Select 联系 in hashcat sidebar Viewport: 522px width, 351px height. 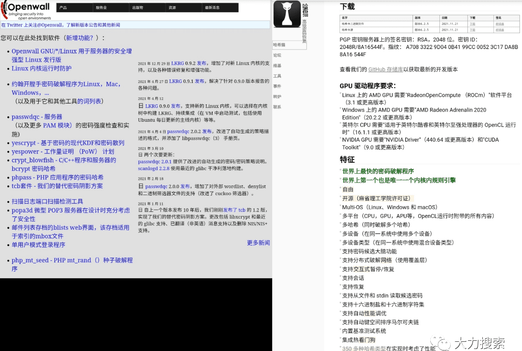click(x=277, y=107)
